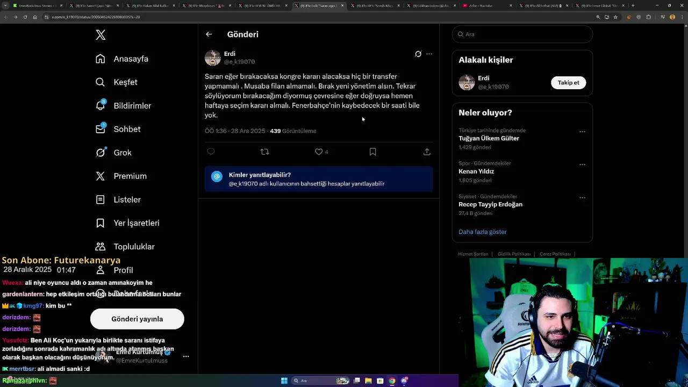Click the repost icon under post
Image resolution: width=688 pixels, height=387 pixels.
point(264,152)
